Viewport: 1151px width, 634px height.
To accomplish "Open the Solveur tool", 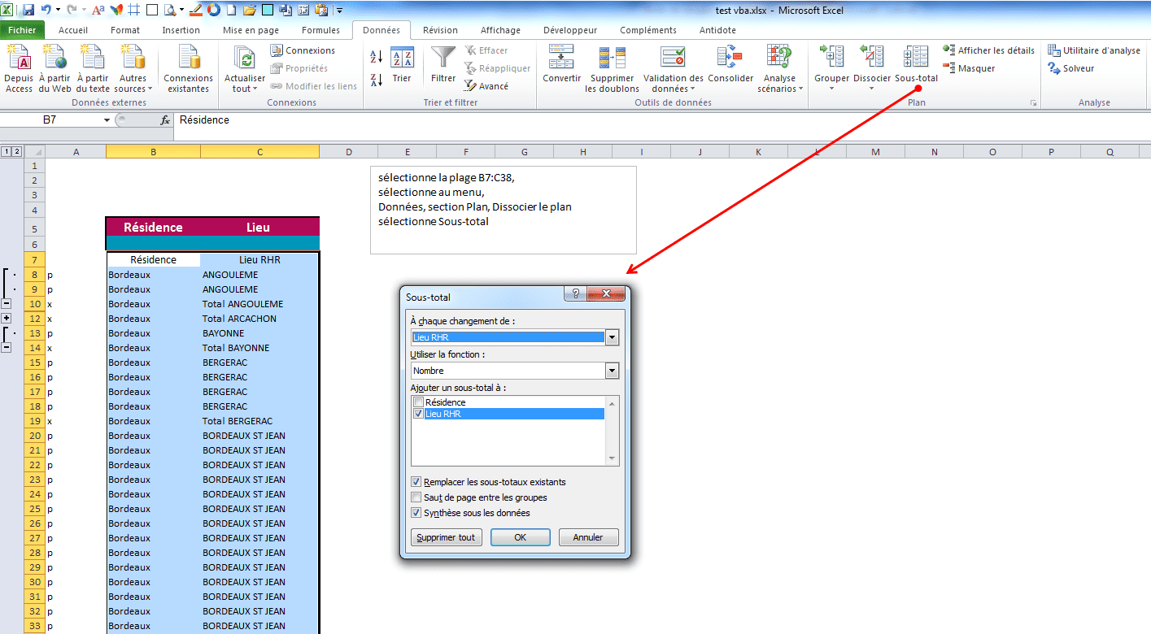I will 1071,68.
